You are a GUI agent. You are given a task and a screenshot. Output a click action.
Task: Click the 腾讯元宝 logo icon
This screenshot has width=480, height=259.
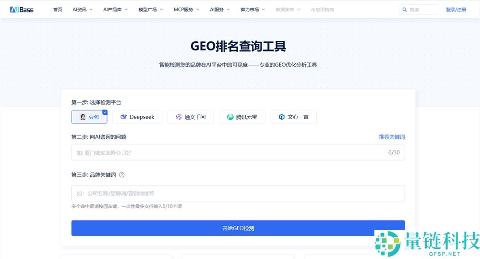230,117
